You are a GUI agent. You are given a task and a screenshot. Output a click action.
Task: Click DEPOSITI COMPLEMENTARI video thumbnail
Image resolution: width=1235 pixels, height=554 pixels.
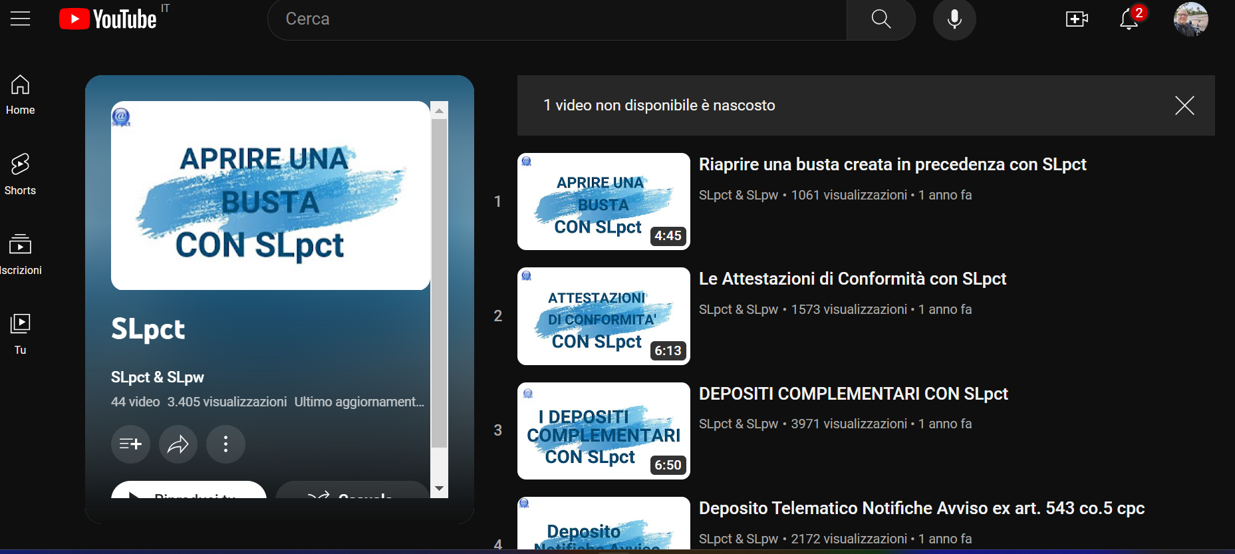pyautogui.click(x=604, y=431)
